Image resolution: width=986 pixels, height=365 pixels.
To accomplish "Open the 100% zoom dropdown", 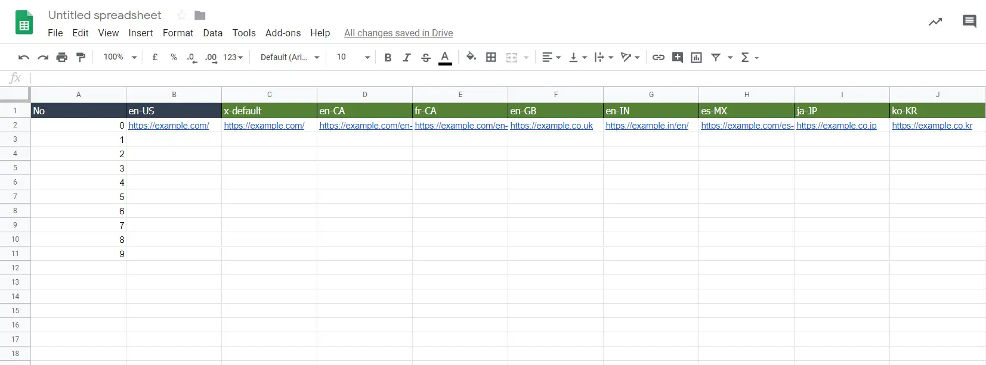I will 120,57.
